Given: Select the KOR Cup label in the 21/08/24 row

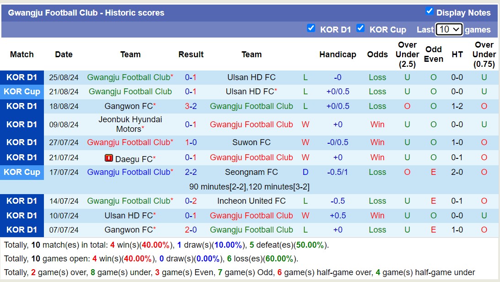Looking at the screenshot, I should tap(22, 92).
